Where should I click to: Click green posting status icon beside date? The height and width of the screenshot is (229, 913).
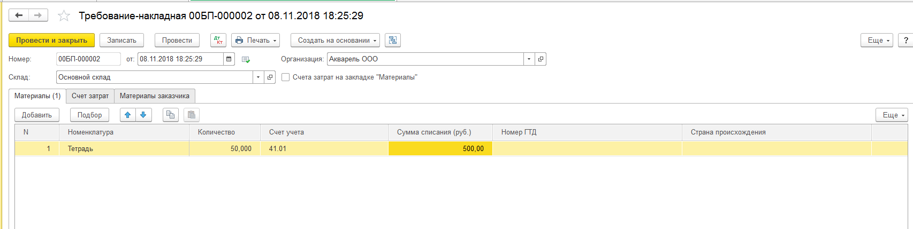pyautogui.click(x=246, y=59)
